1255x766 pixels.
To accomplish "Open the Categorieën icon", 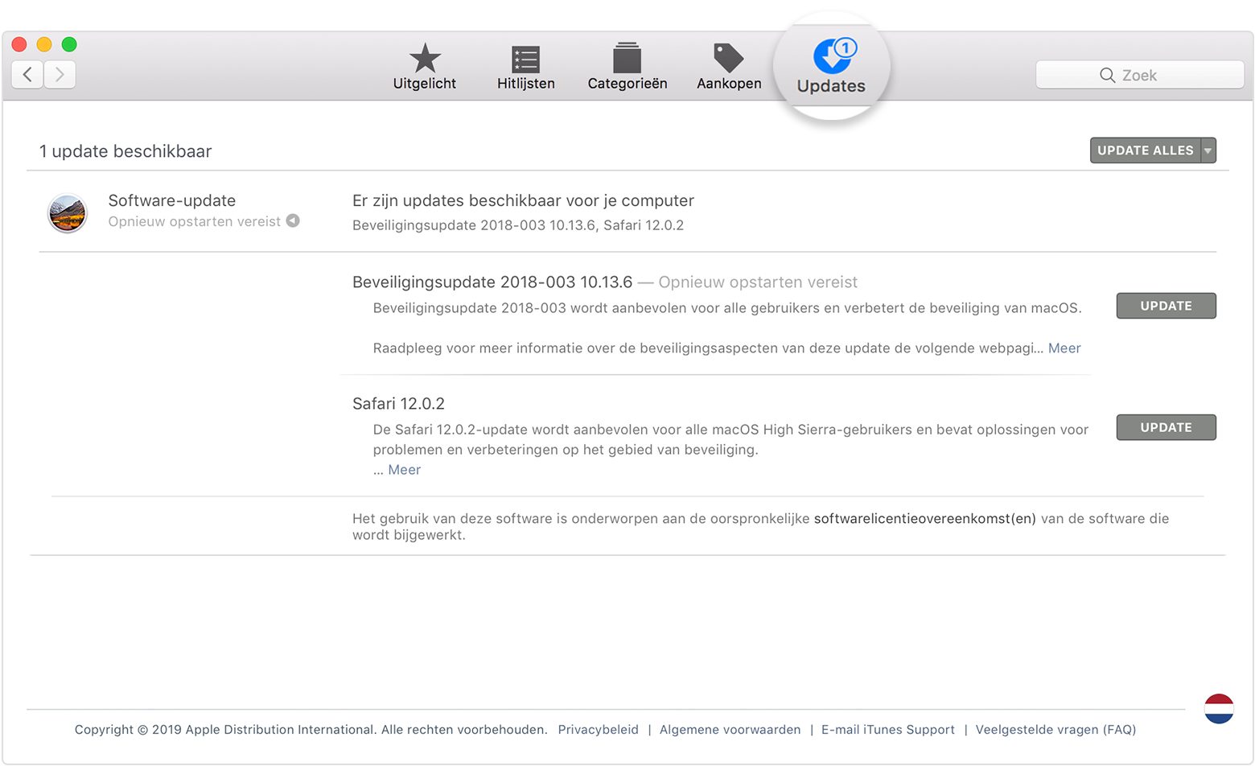I will click(627, 60).
